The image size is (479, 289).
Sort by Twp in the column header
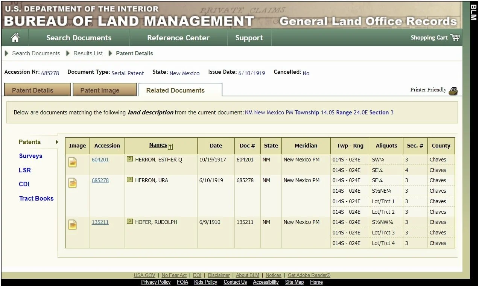point(342,146)
